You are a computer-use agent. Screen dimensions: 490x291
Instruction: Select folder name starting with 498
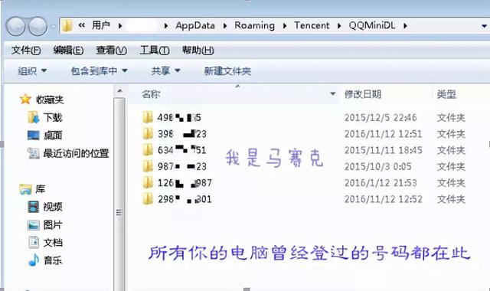179,118
